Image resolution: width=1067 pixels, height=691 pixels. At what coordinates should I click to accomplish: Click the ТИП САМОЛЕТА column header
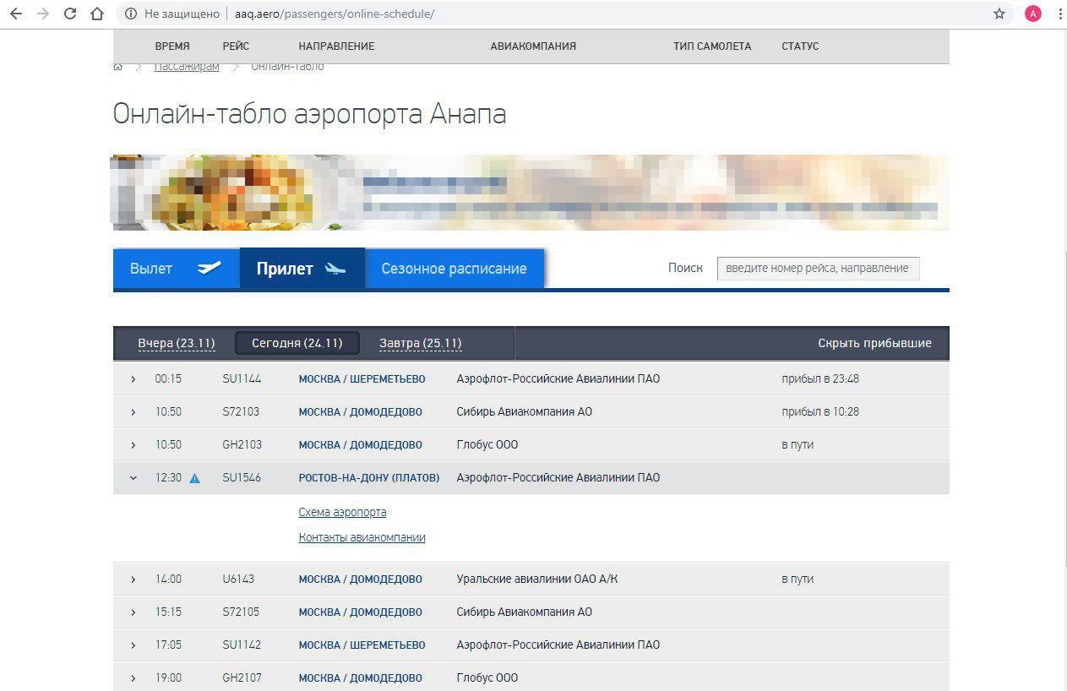click(712, 46)
